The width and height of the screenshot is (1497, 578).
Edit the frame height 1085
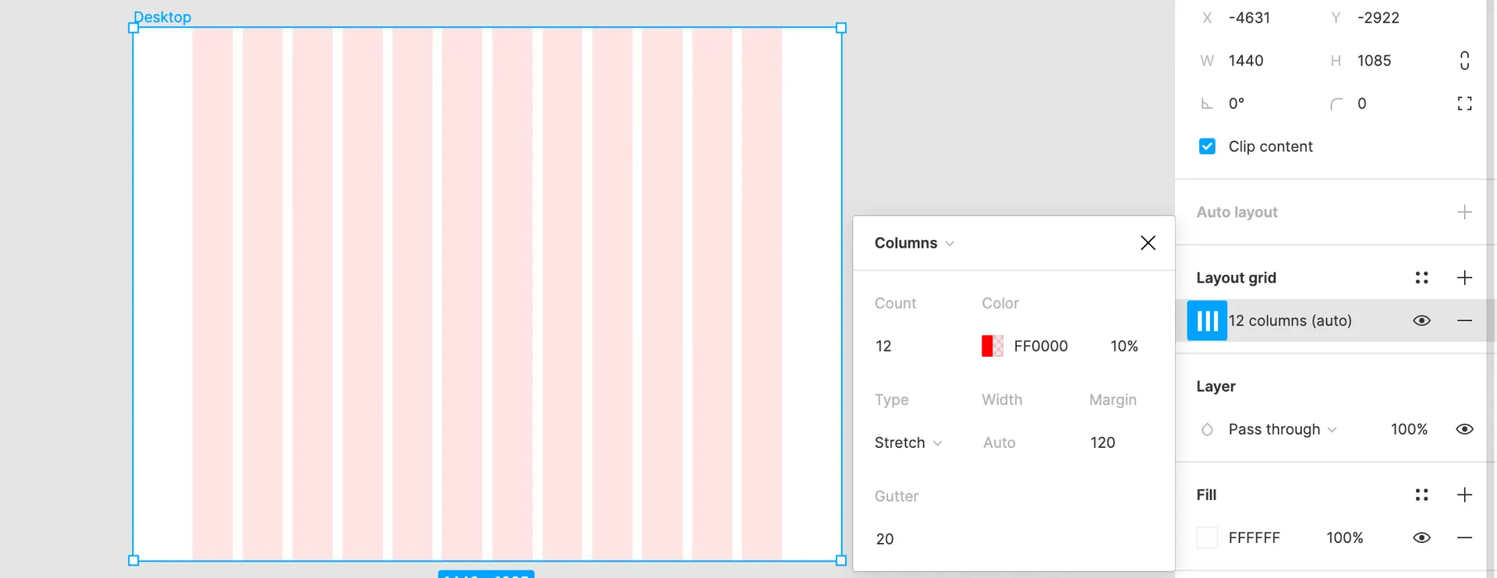1374,61
